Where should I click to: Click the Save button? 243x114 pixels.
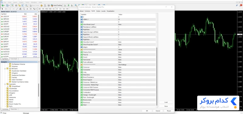[x=166, y=106]
